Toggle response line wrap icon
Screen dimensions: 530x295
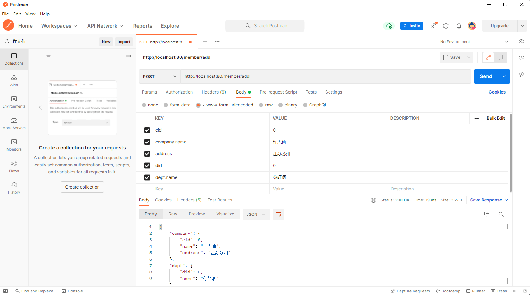click(279, 214)
